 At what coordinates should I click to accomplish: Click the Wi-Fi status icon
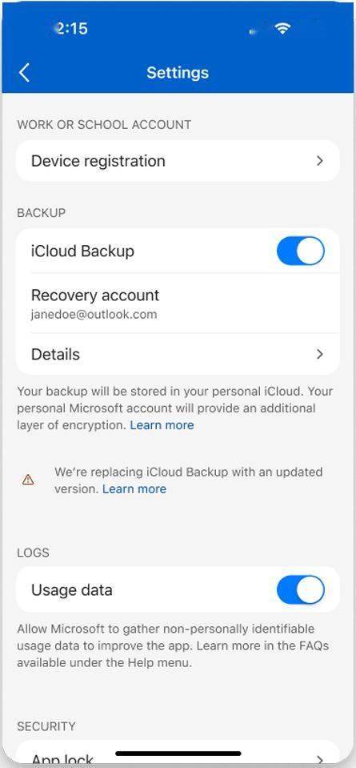point(282,29)
